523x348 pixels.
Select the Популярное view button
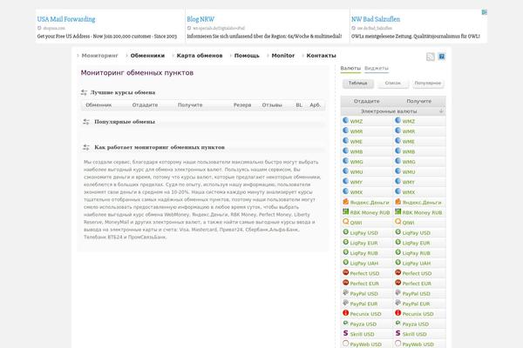coord(428,84)
